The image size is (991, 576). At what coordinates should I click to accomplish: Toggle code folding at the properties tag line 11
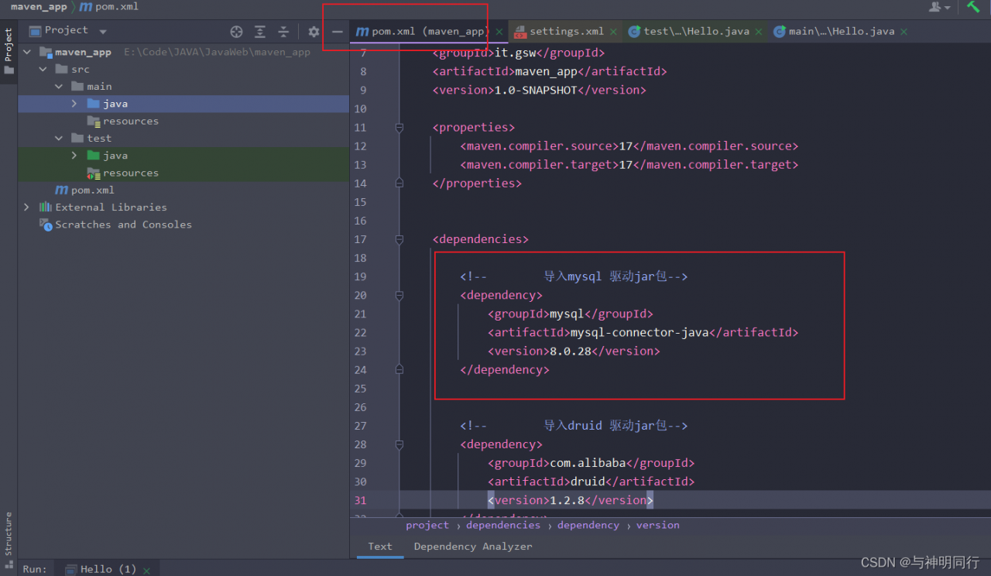(399, 128)
